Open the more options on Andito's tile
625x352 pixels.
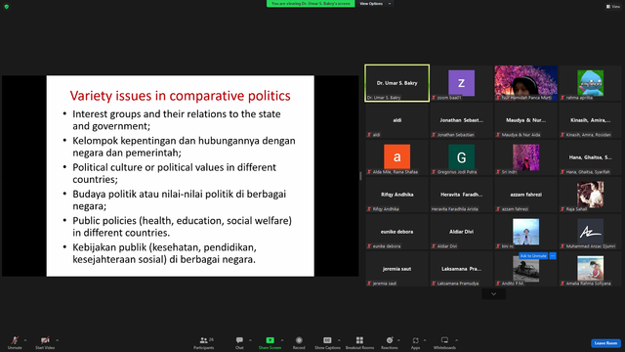(553, 256)
